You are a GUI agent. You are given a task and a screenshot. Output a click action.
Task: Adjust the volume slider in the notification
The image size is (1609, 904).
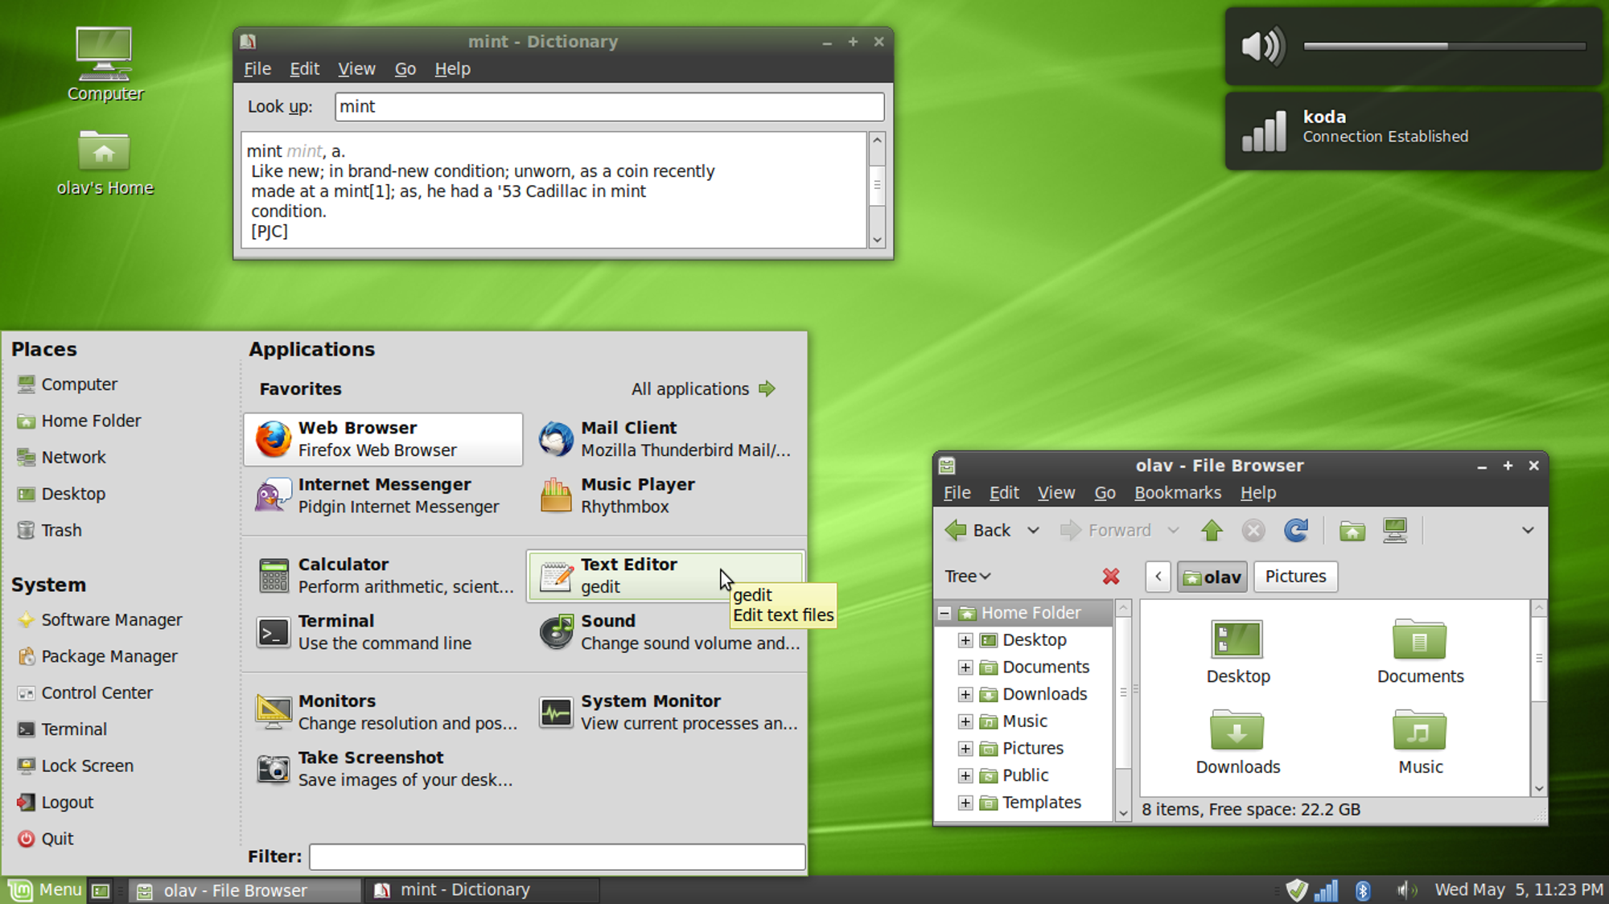[x=1446, y=47]
